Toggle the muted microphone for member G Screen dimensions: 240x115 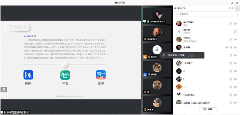(x=231, y=71)
